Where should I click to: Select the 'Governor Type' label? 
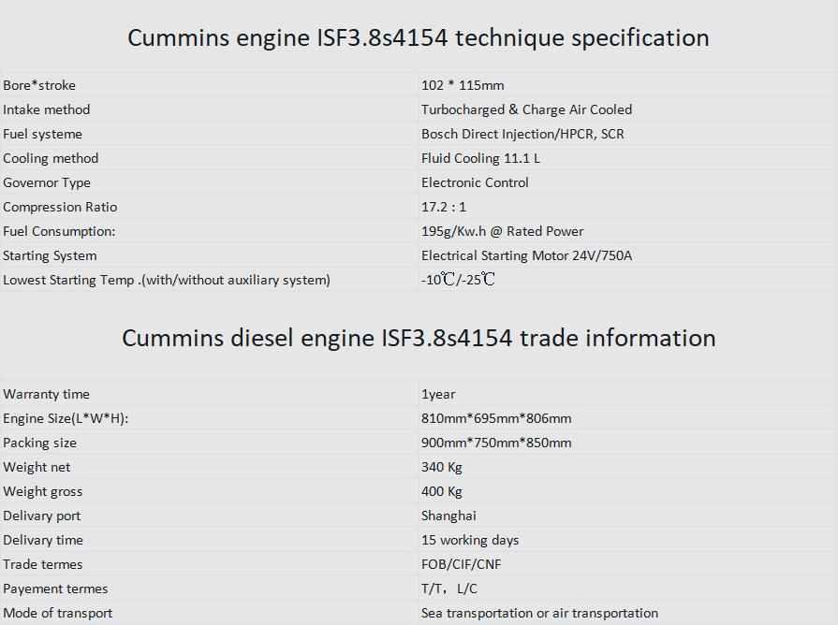(47, 182)
